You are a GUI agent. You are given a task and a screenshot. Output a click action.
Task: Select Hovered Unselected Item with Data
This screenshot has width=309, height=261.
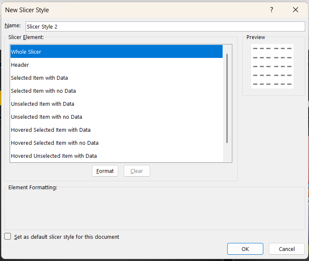pos(117,156)
